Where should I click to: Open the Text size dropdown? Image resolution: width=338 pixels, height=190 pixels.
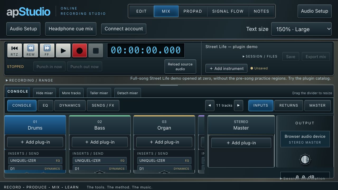302,29
